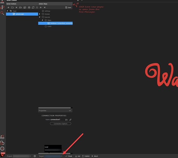Add a new server action
The image size is (178, 158).
tap(8, 8)
